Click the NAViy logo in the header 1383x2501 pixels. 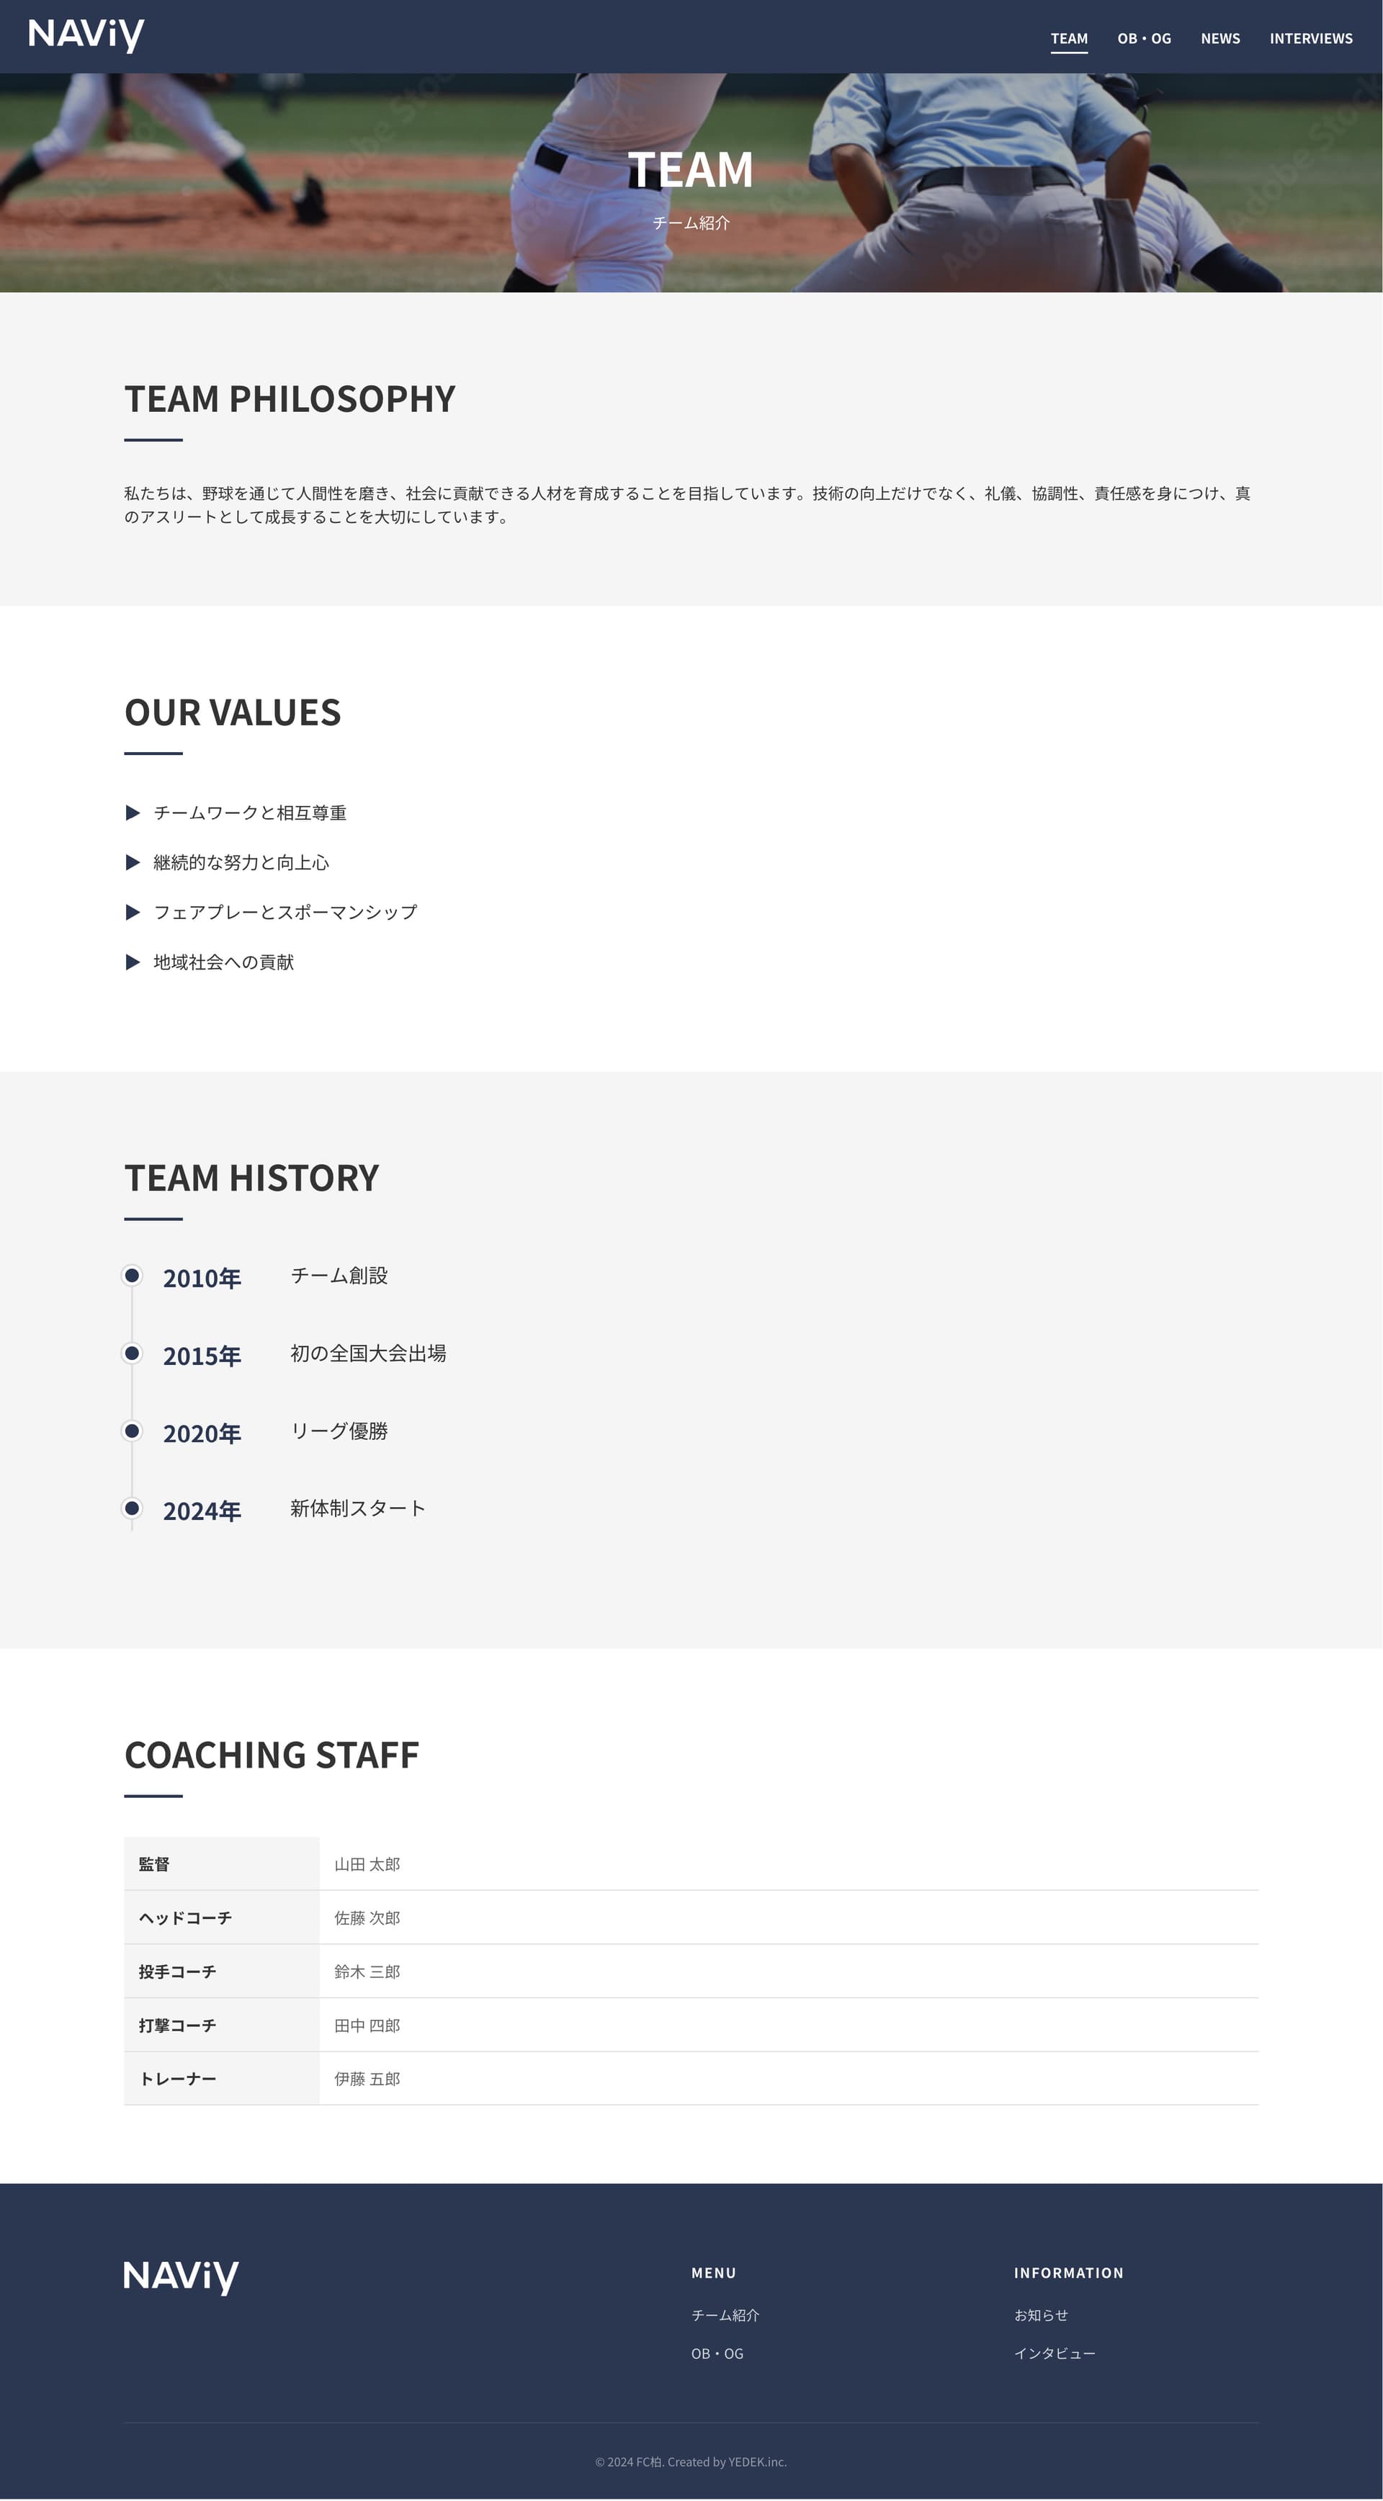tap(86, 35)
